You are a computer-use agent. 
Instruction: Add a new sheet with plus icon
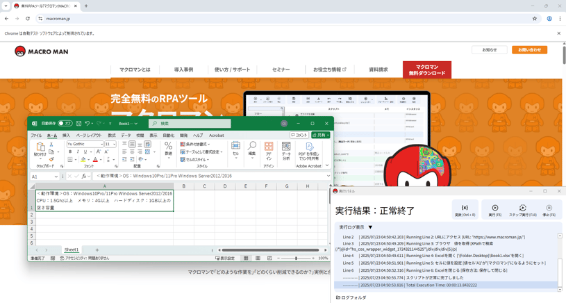pos(97,250)
